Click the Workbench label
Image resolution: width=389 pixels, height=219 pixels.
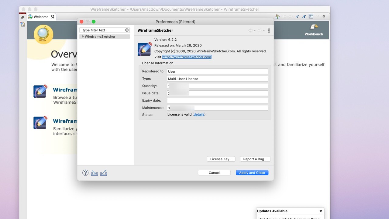point(314,34)
